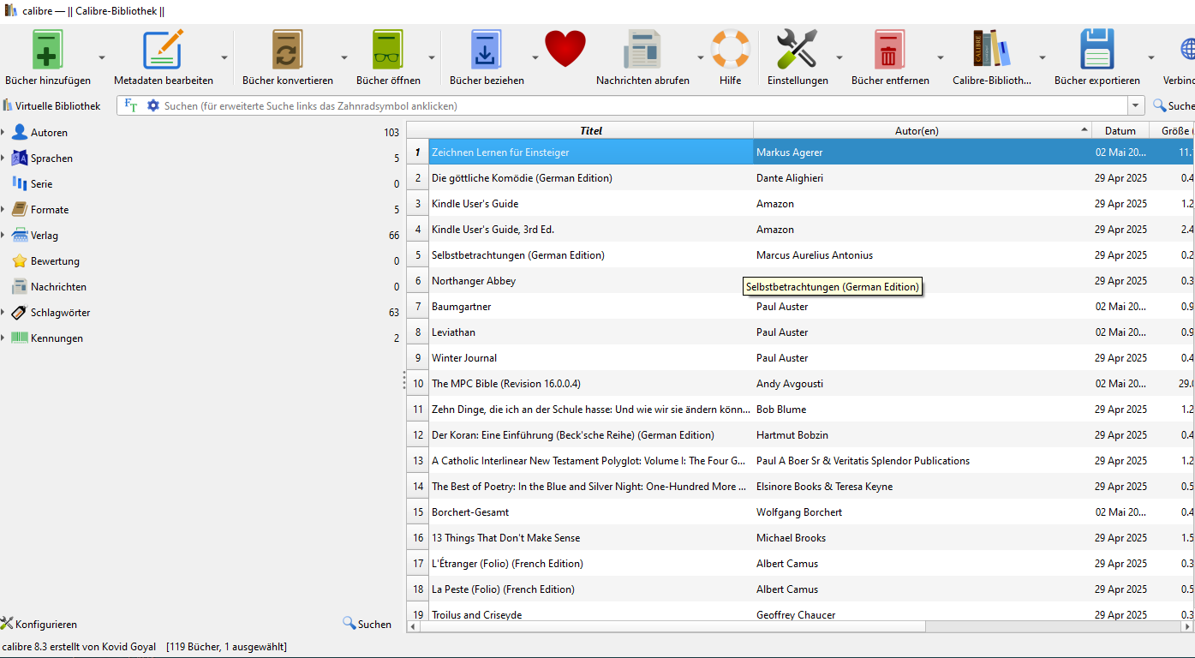
Task: Open Bücher öffnen glasses book icon
Action: point(388,49)
